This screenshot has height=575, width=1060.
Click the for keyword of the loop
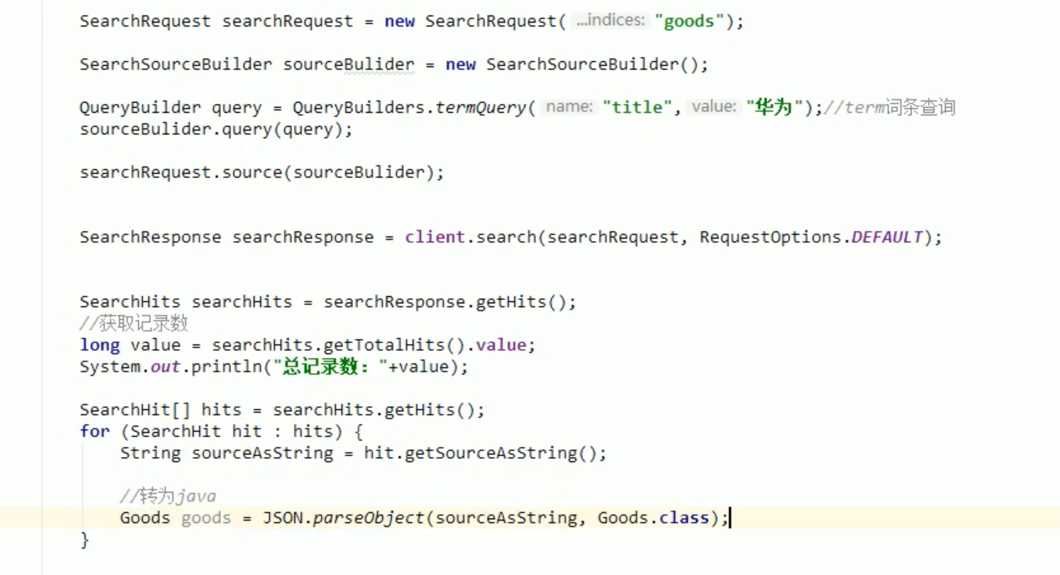coord(95,431)
